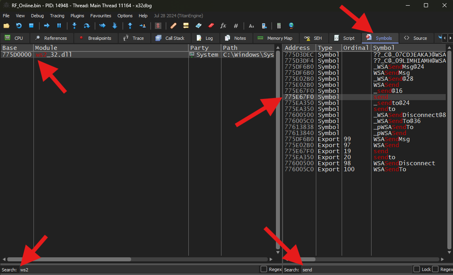Click the module list horizontal scrollbar
The height and width of the screenshot is (275, 453).
(x=69, y=259)
